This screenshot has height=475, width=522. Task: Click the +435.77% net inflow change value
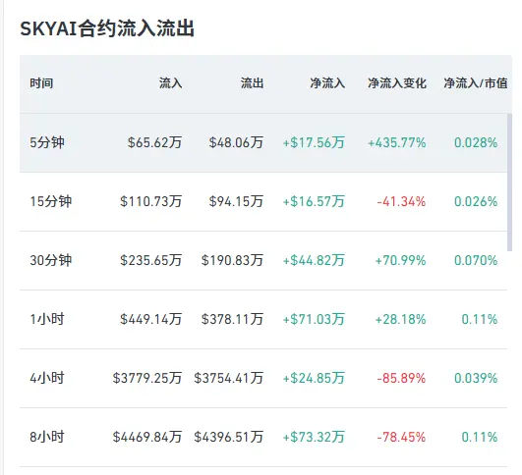(397, 142)
